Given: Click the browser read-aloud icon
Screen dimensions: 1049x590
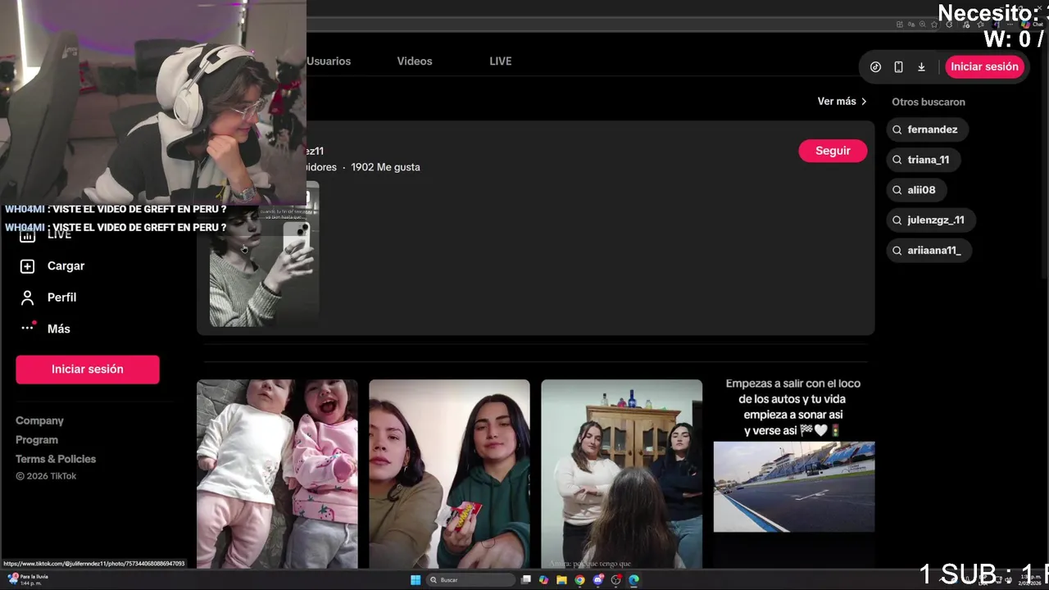Looking at the screenshot, I should coord(911,25).
